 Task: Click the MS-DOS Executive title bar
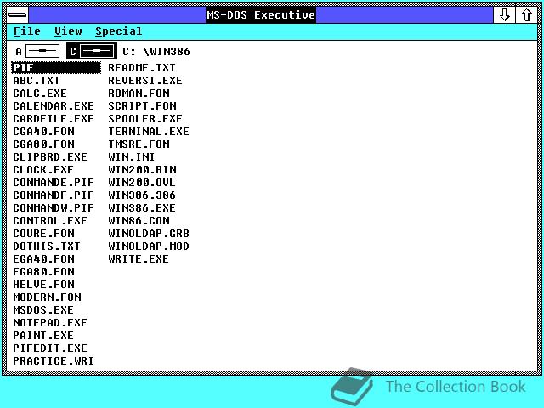(261, 15)
